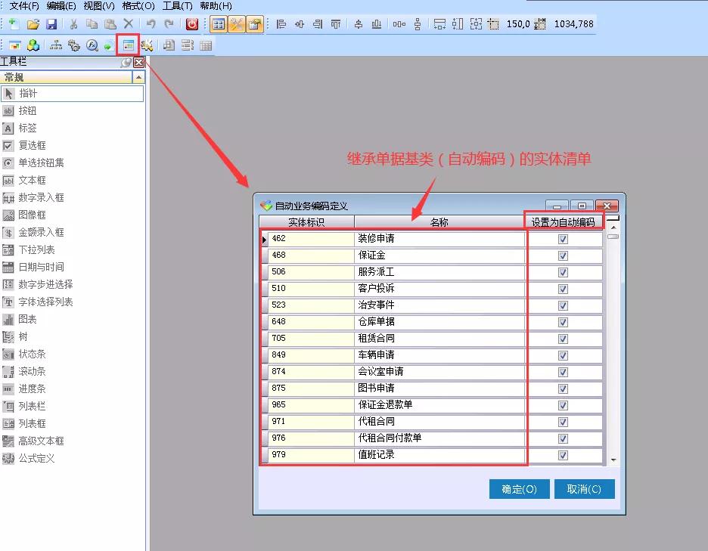Click the Undo arrow icon

point(151,24)
